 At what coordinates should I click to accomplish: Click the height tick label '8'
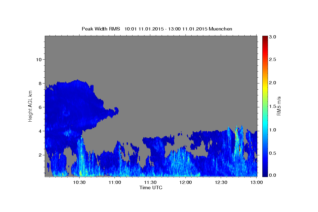[x=41, y=83]
